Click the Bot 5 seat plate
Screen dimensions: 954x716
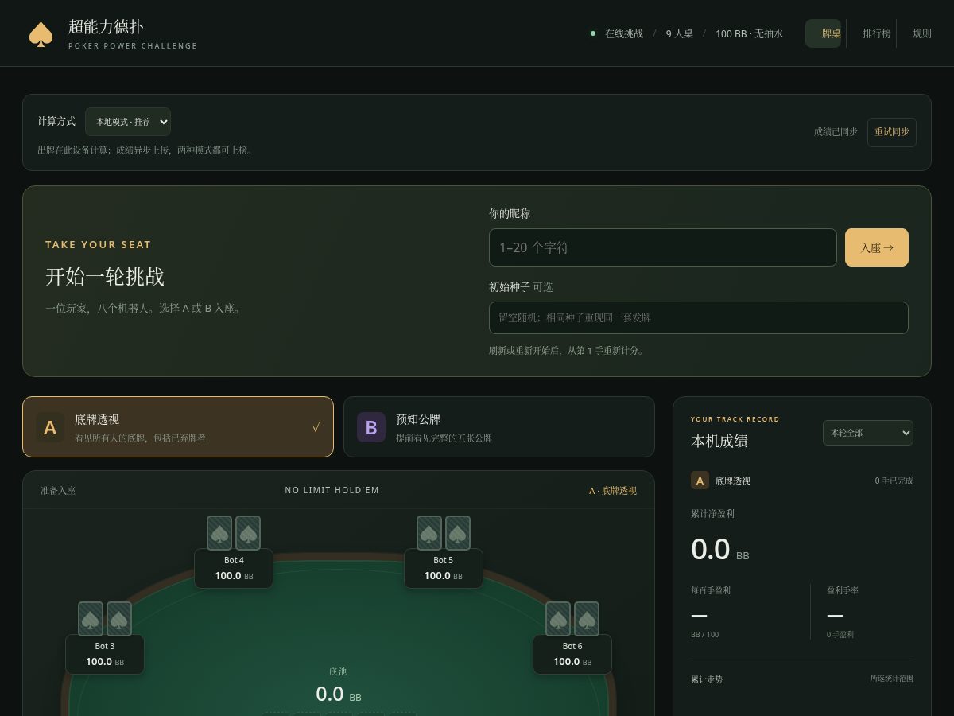(444, 568)
